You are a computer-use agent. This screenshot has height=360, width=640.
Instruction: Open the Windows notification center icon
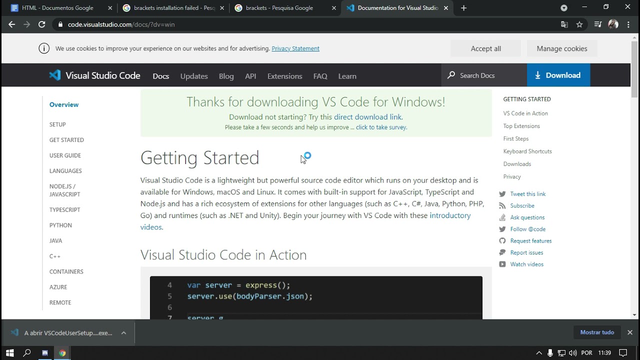(x=623, y=353)
